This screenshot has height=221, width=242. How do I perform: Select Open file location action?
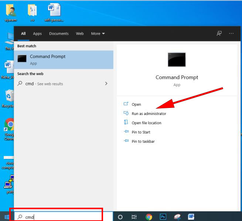(146, 123)
